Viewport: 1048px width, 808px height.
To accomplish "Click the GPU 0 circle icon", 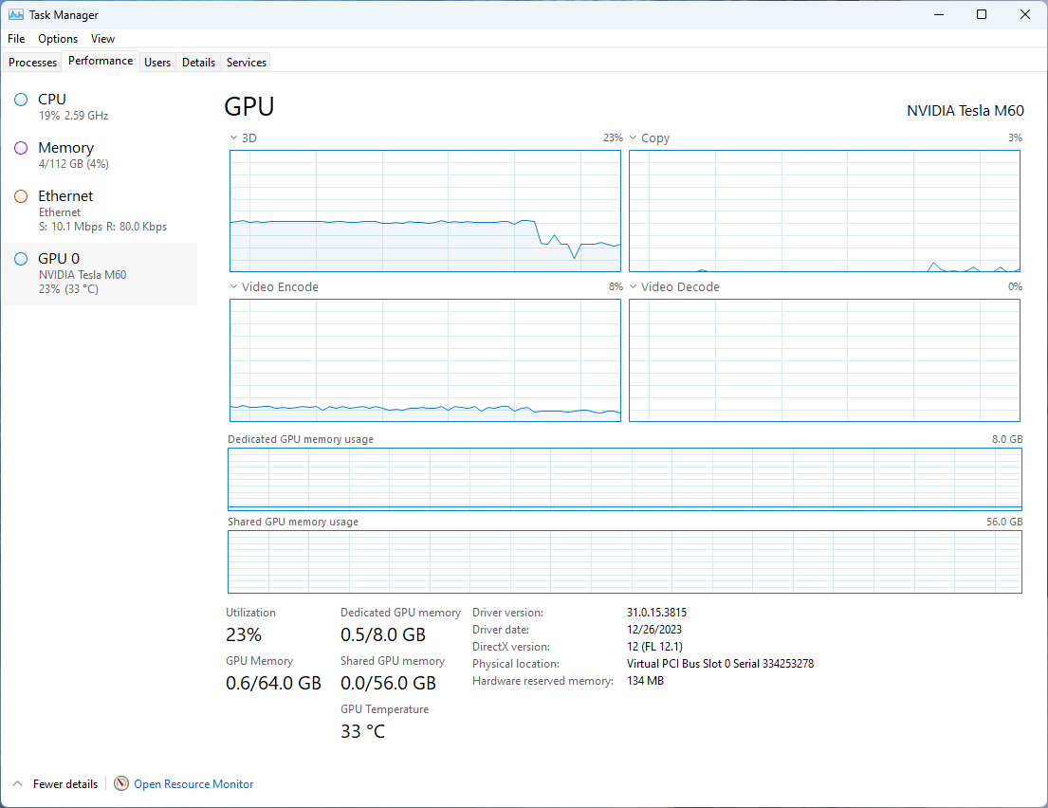I will (21, 259).
